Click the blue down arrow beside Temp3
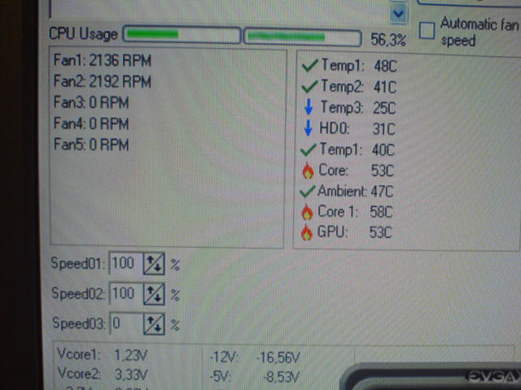 click(x=309, y=107)
